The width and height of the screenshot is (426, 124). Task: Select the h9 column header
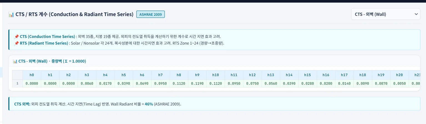(x=197, y=75)
